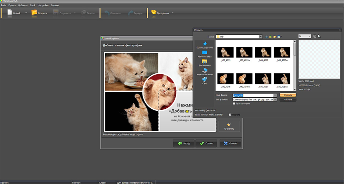Viewport: 344px width, 184px height.
Task: Click the Очистить broom icon
Action: (x=229, y=125)
